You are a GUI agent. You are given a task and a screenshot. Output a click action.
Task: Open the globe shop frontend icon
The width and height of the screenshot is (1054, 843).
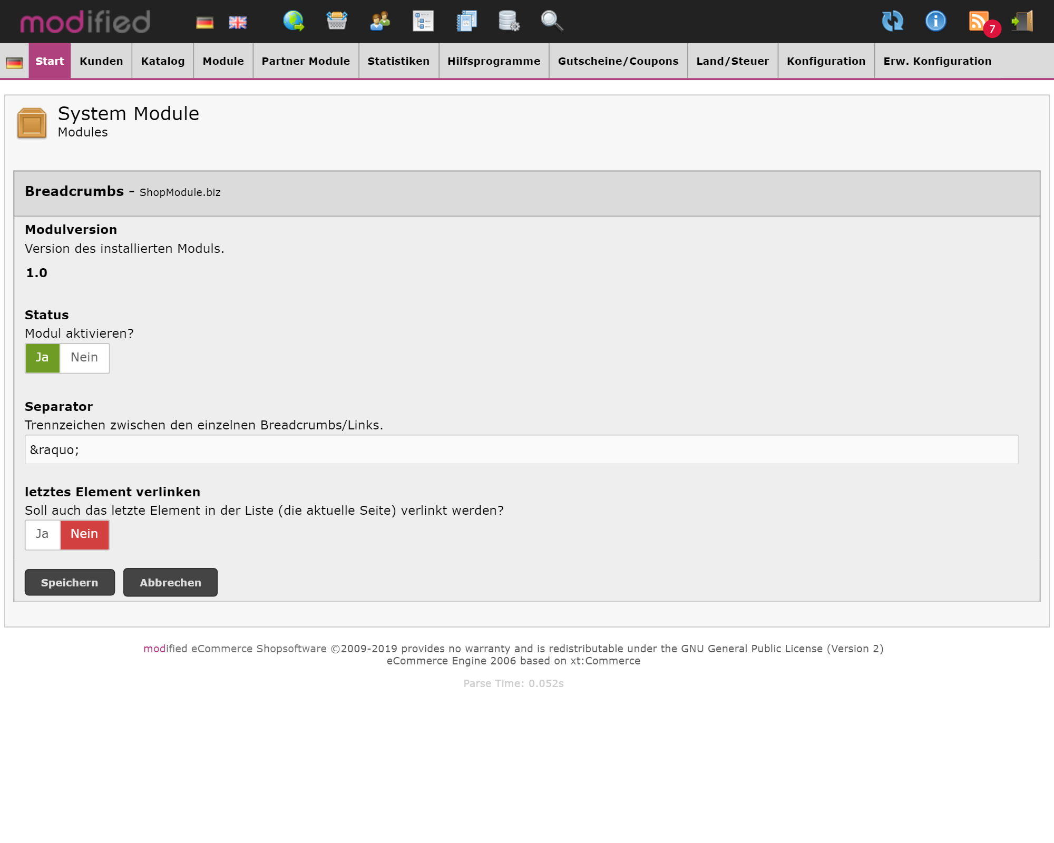(x=294, y=21)
